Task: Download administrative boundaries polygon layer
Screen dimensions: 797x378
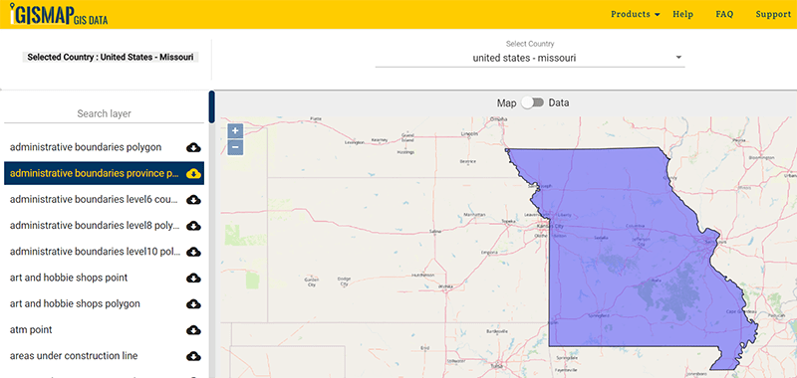Action: point(193,147)
